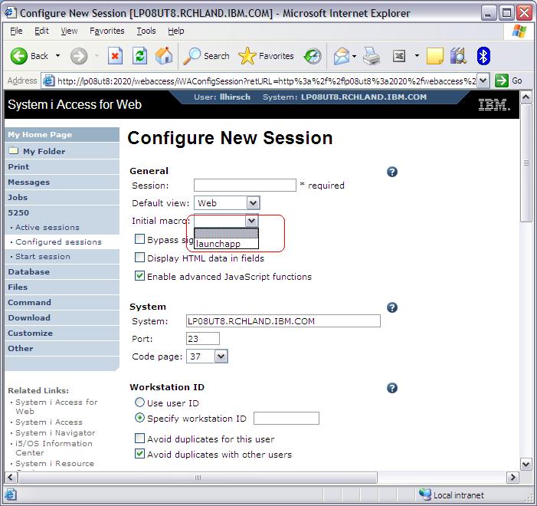Open the Favorites menu
Screen dimensions: 537x506
click(x=106, y=31)
